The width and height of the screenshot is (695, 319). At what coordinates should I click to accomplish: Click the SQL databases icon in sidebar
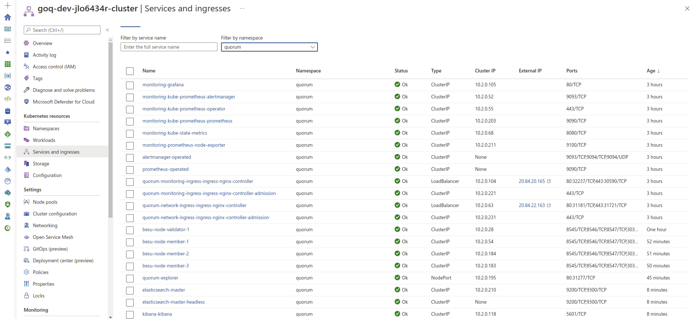click(x=8, y=111)
